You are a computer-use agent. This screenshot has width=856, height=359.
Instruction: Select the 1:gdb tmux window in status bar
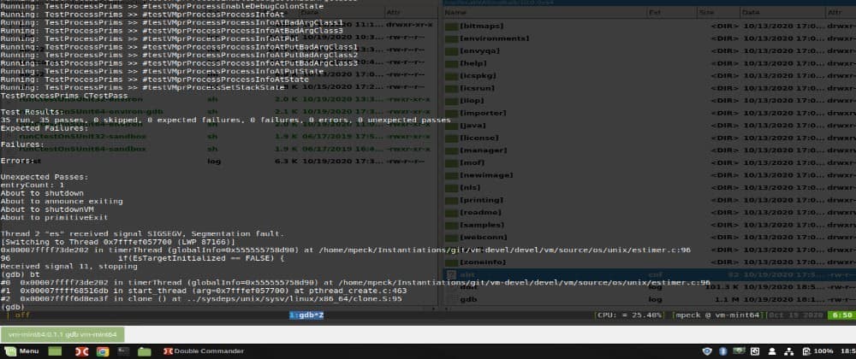click(306, 315)
